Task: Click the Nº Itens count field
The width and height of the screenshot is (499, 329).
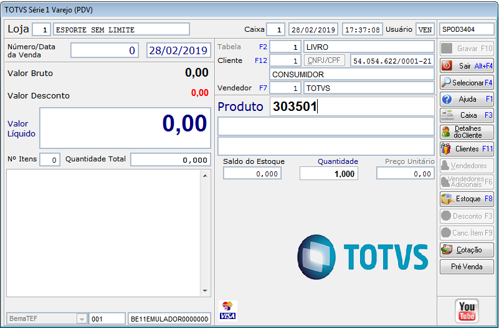Action: tap(50, 160)
